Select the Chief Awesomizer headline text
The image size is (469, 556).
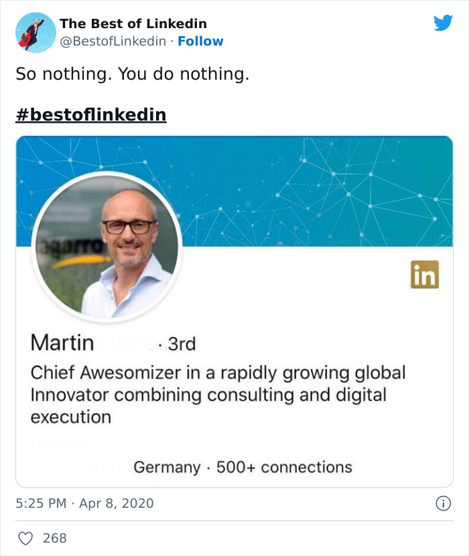point(218,395)
